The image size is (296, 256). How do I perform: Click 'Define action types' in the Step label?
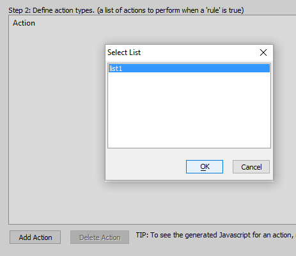click(x=63, y=10)
